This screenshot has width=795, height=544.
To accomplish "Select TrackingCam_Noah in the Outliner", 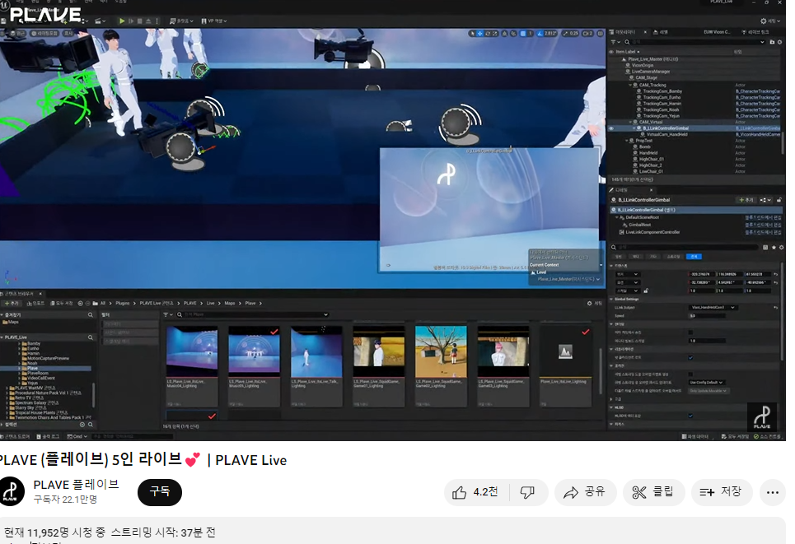I will coord(661,110).
